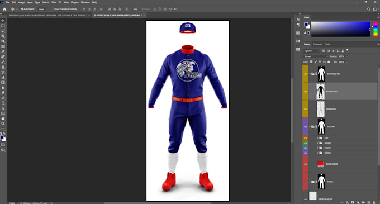380x204 pixels.
Task: Switch to the Paths tab
Action: [x=327, y=44]
